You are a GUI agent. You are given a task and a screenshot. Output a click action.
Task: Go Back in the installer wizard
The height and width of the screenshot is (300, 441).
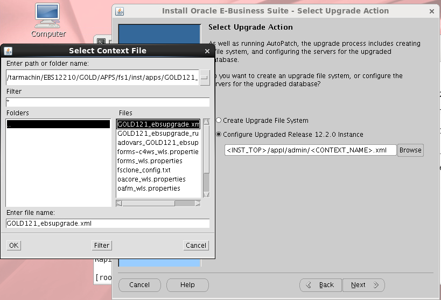click(x=321, y=285)
